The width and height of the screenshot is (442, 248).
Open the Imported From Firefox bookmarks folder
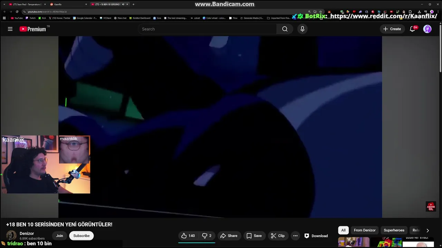pos(279,18)
